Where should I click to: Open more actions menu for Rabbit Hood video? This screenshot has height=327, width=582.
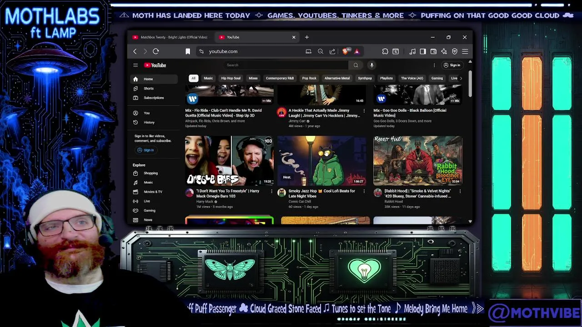[x=460, y=192]
